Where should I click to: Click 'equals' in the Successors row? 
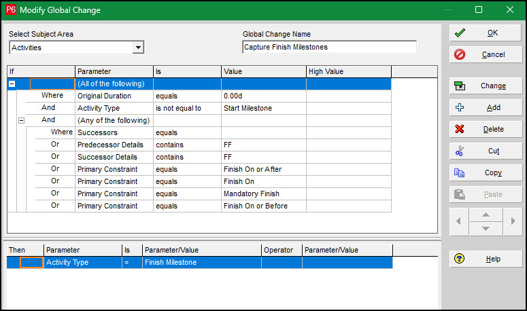tap(187, 132)
